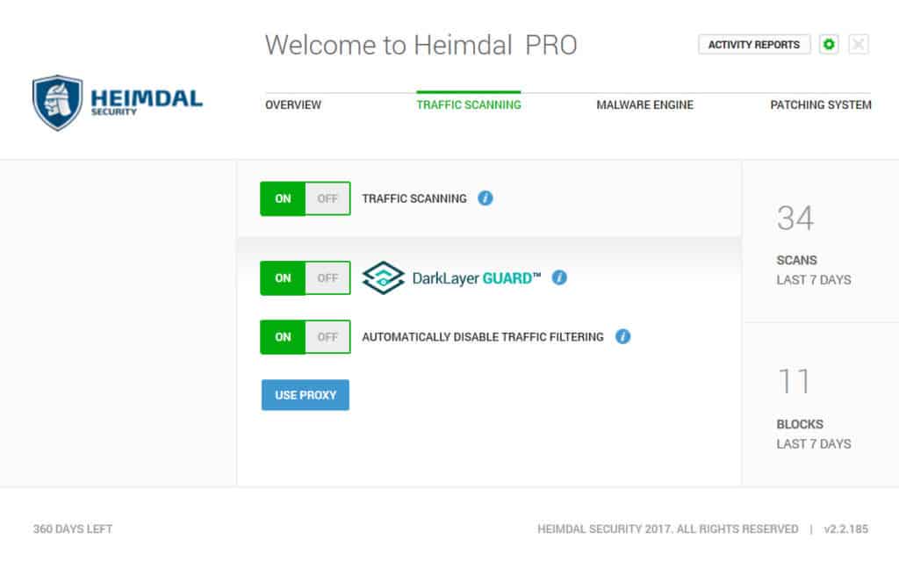Click the Use Proxy button
Image resolution: width=899 pixels, height=561 pixels.
[306, 395]
